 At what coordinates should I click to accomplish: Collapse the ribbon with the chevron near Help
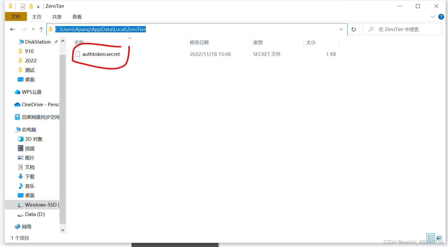click(x=433, y=16)
